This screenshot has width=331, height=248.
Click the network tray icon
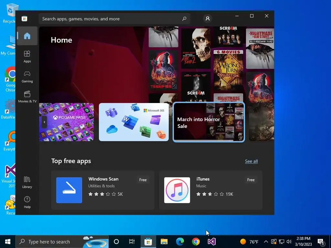(x=282, y=242)
